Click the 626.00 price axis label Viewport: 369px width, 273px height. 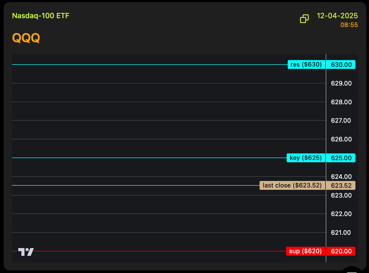click(341, 139)
